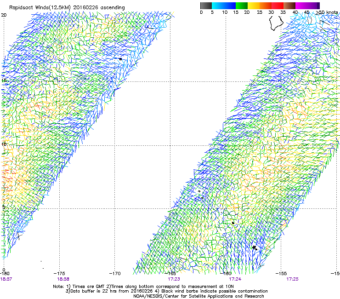This screenshot has width=340, height=299.
Task: Click the longitude label '-175'
Action: point(59,274)
